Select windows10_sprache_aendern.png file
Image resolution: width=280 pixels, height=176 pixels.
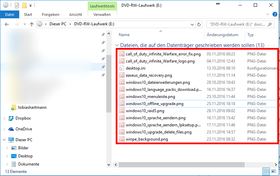pos(156,118)
